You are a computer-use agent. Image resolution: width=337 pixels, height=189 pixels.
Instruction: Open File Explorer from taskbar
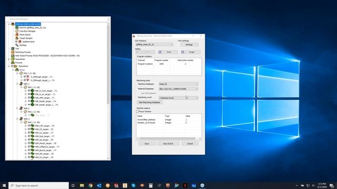point(82,185)
